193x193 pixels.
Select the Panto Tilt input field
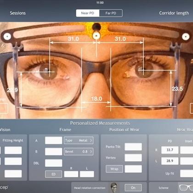coord(133,147)
